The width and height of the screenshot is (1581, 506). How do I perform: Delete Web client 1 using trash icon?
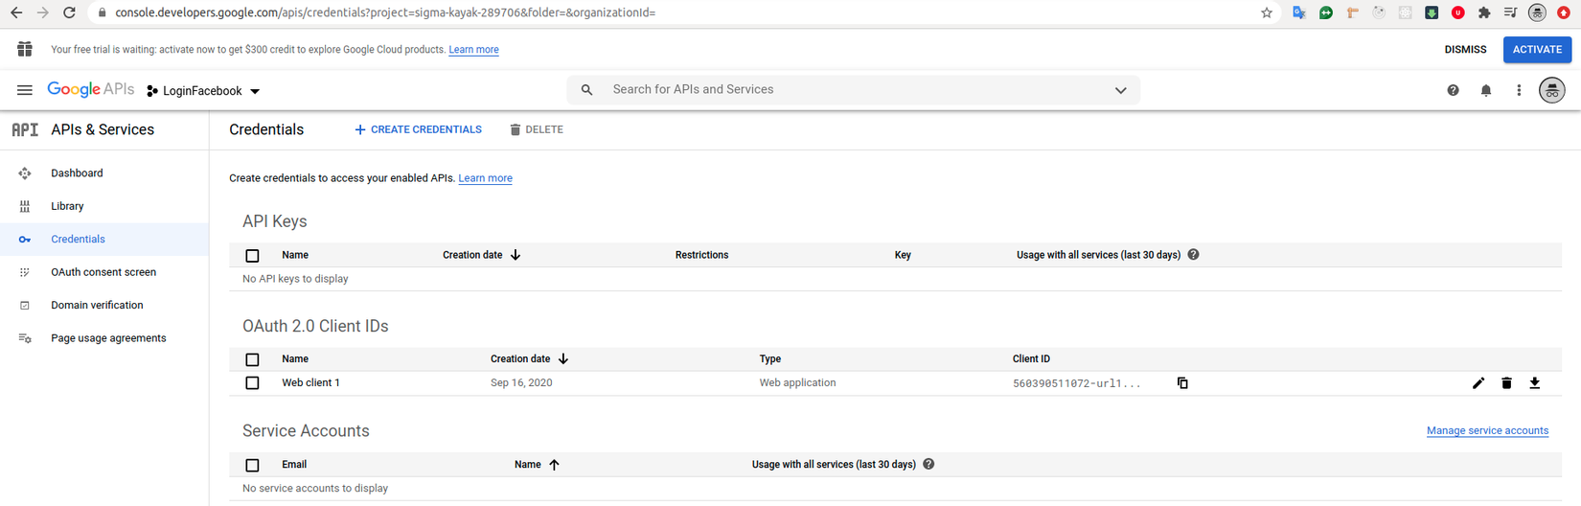1506,383
